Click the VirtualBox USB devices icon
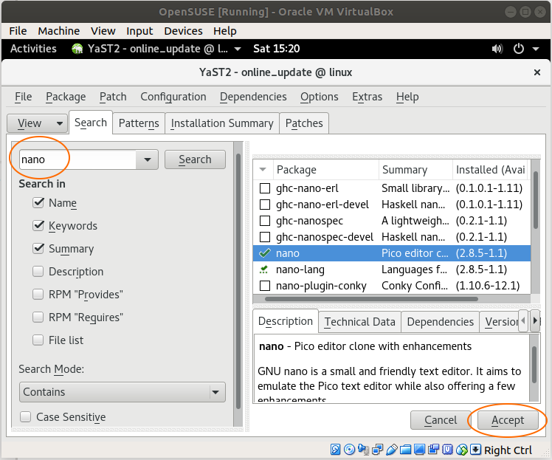This screenshot has width=552, height=460. pos(391,450)
